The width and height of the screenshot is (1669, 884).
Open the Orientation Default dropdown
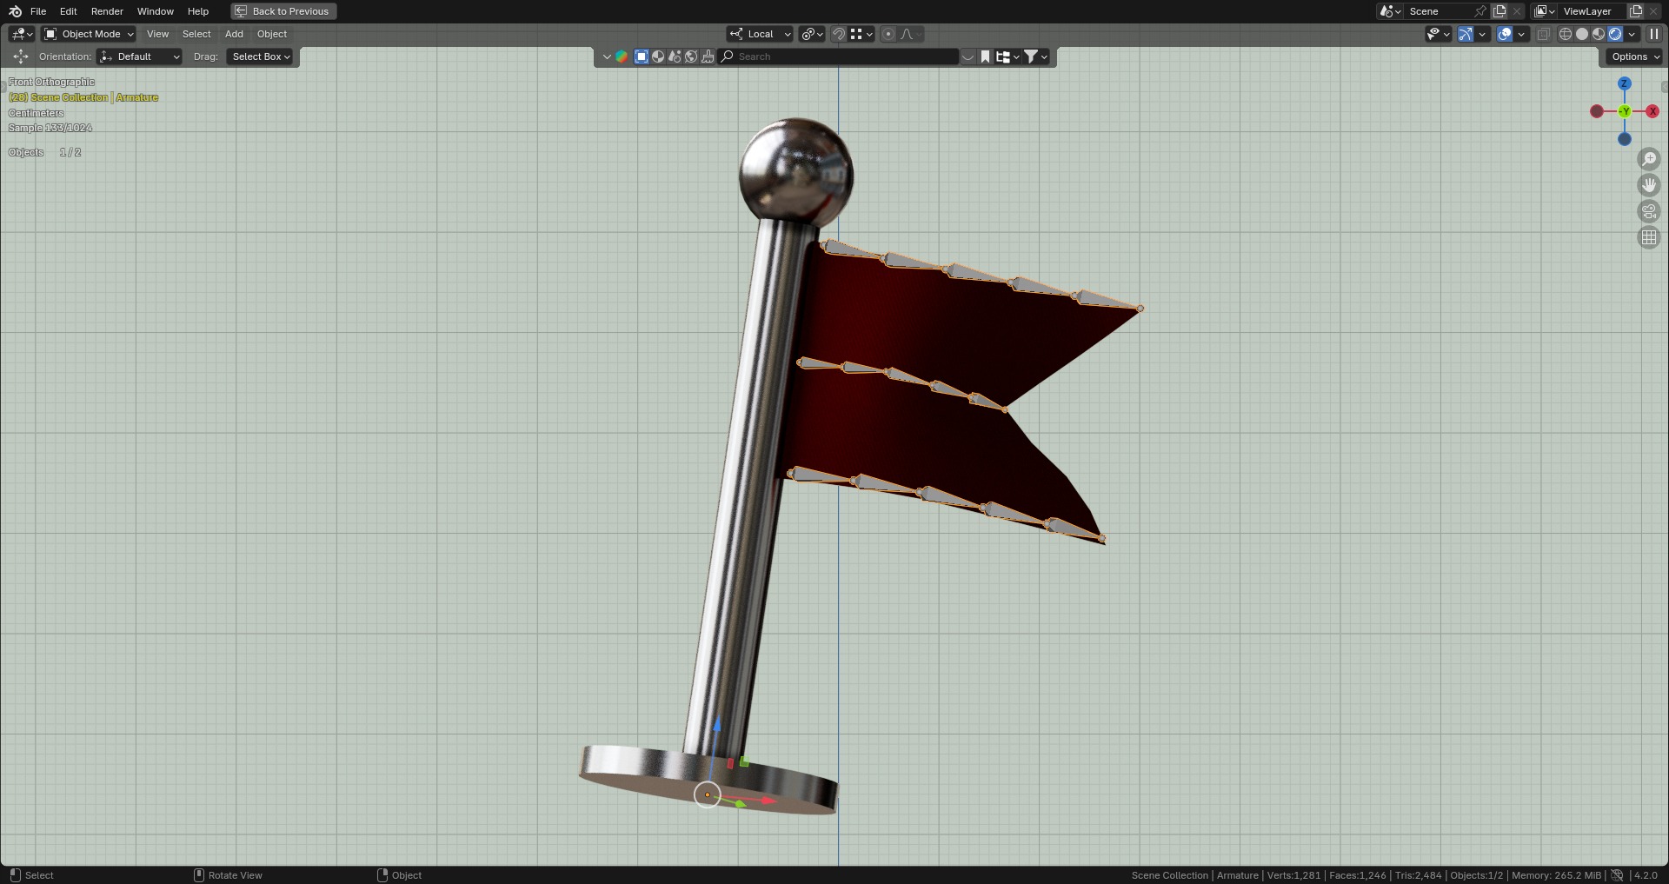(140, 56)
